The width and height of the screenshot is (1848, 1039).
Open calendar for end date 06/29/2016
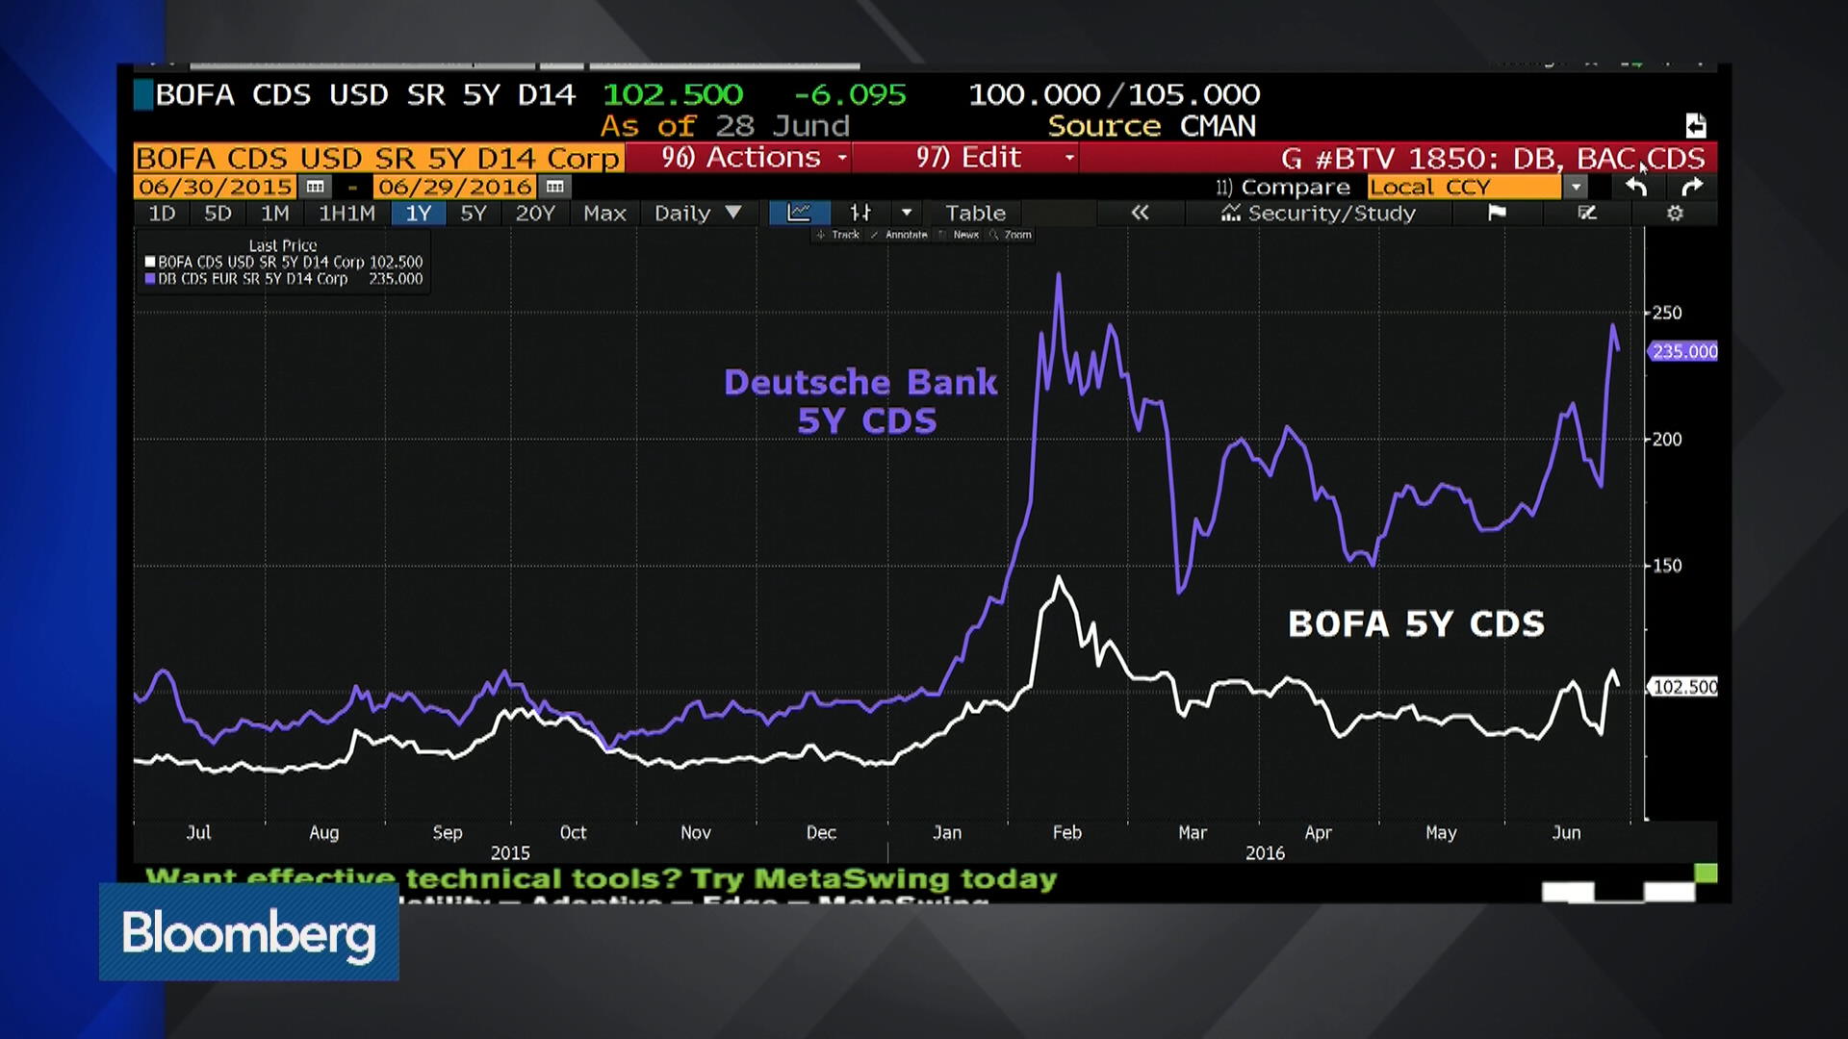[554, 187]
